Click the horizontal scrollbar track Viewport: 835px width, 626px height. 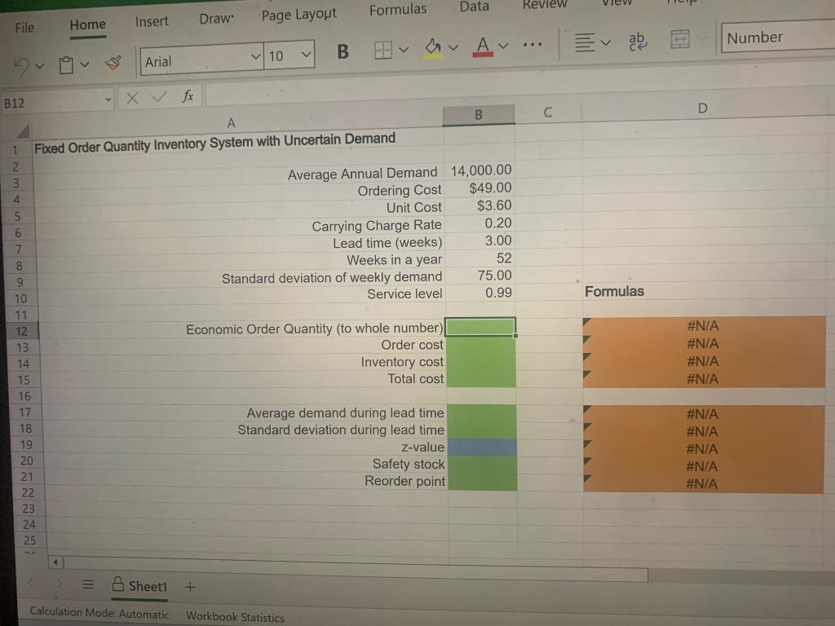coord(356,569)
